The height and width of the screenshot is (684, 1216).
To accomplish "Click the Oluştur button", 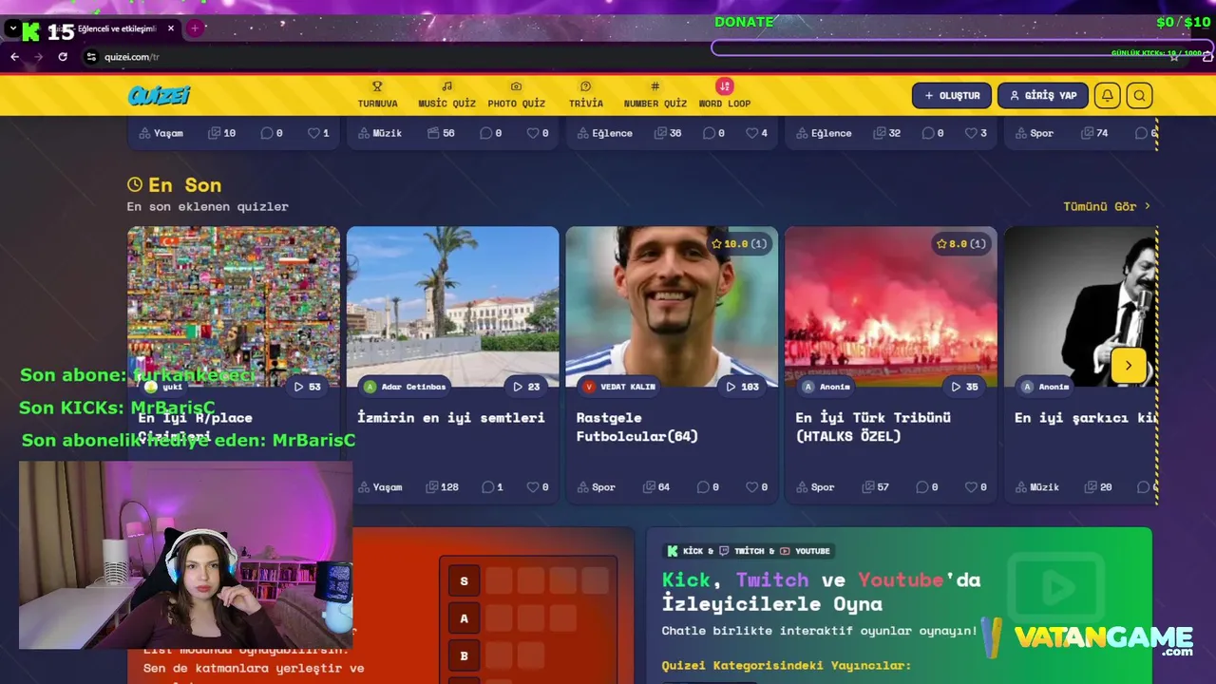I will pos(952,95).
